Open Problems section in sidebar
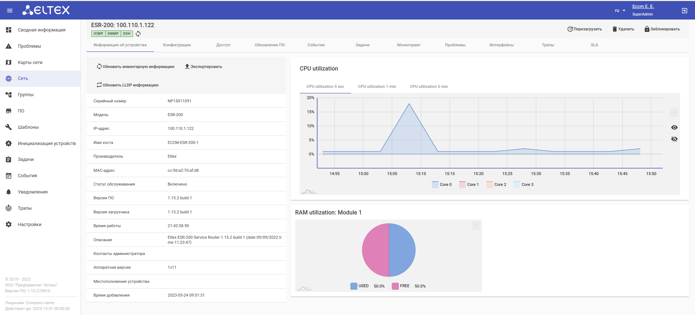695x315 pixels. tap(29, 46)
